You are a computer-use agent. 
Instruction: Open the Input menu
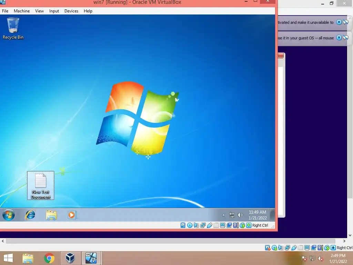coord(54,11)
